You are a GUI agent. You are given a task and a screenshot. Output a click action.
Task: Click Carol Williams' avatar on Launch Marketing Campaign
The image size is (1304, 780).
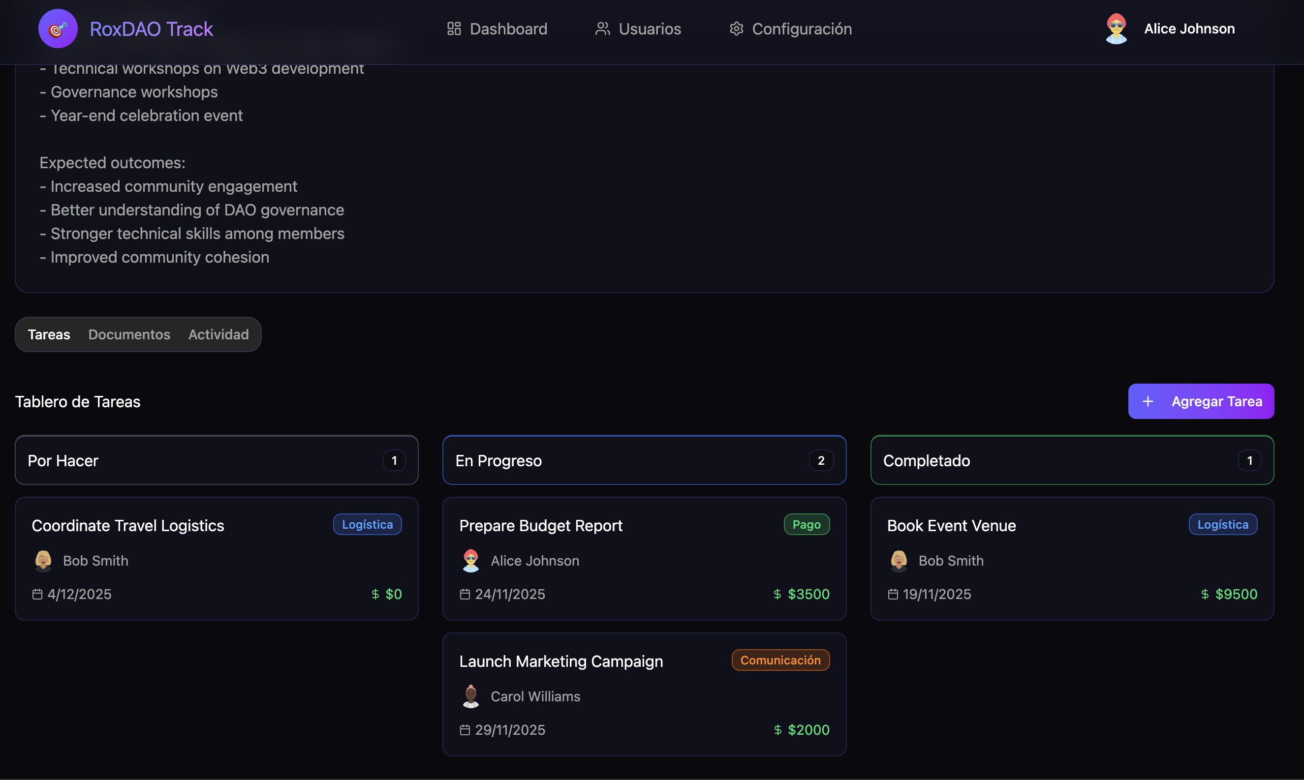click(x=470, y=696)
